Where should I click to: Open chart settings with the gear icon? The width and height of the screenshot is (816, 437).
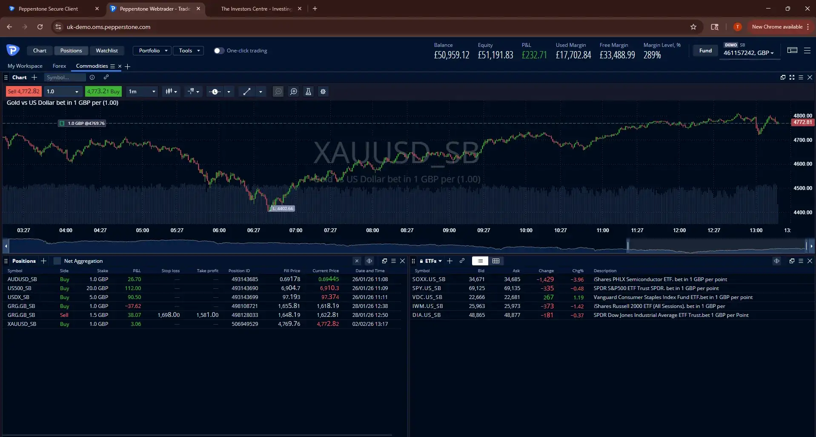pyautogui.click(x=324, y=92)
